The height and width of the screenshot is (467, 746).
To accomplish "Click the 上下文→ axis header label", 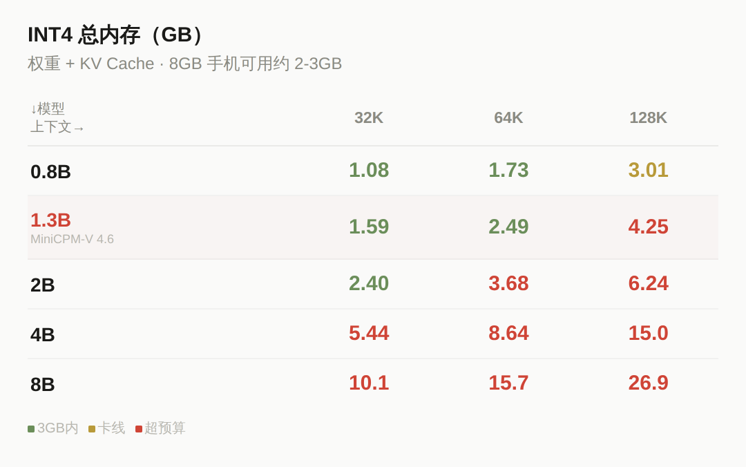I will pos(57,127).
